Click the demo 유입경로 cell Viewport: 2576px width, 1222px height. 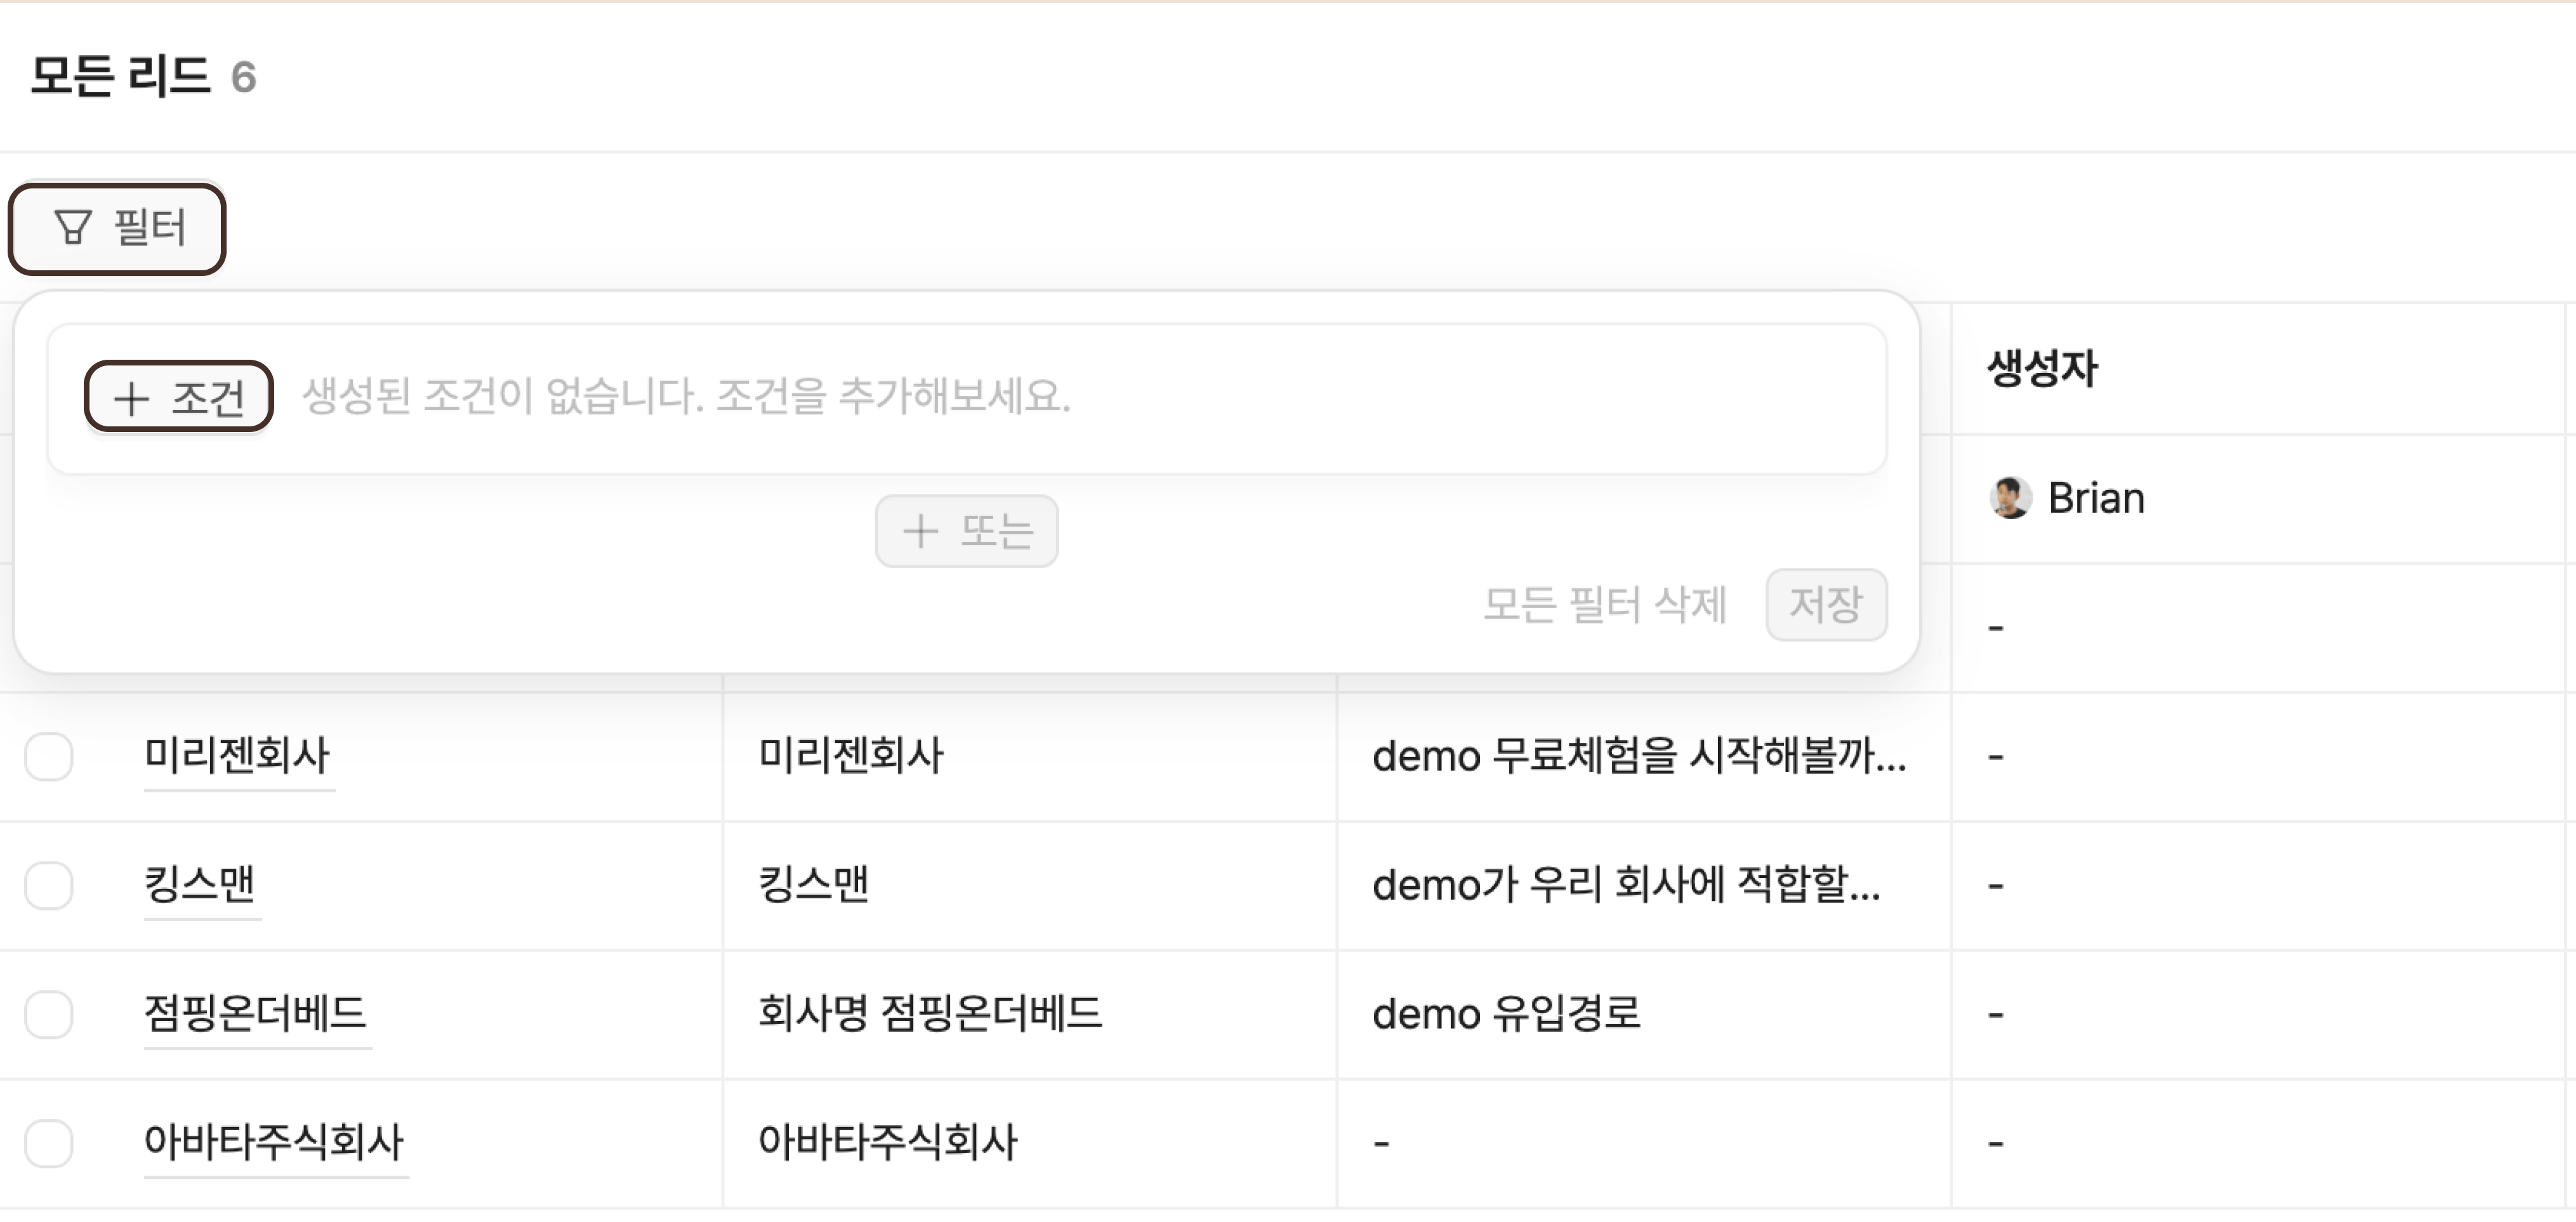coord(1506,1014)
